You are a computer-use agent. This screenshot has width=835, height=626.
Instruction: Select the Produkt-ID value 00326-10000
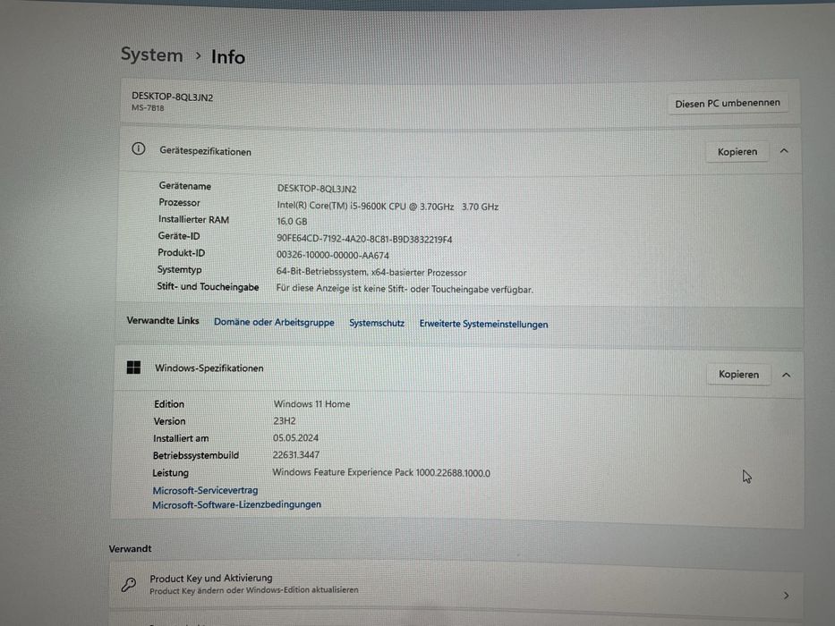point(332,256)
